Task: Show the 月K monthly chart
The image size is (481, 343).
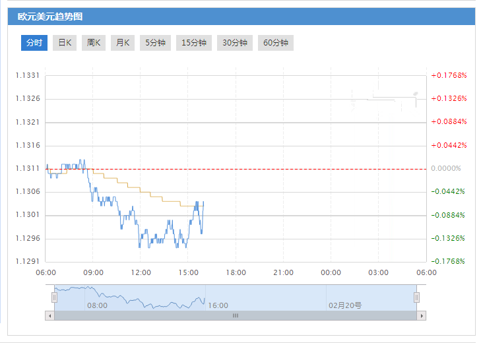Action: (122, 43)
